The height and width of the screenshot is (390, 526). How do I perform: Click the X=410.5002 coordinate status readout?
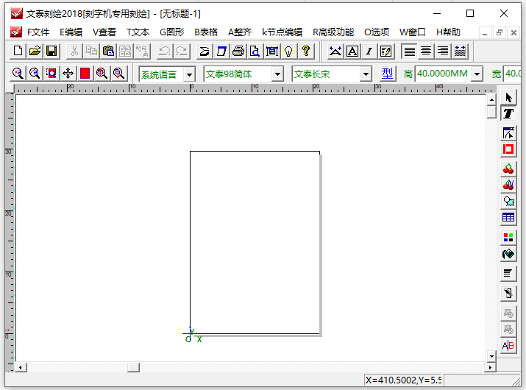click(x=404, y=380)
